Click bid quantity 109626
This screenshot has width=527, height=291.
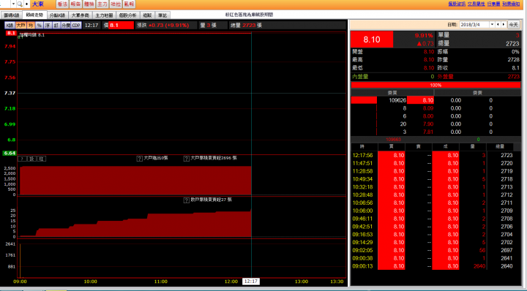click(x=397, y=100)
